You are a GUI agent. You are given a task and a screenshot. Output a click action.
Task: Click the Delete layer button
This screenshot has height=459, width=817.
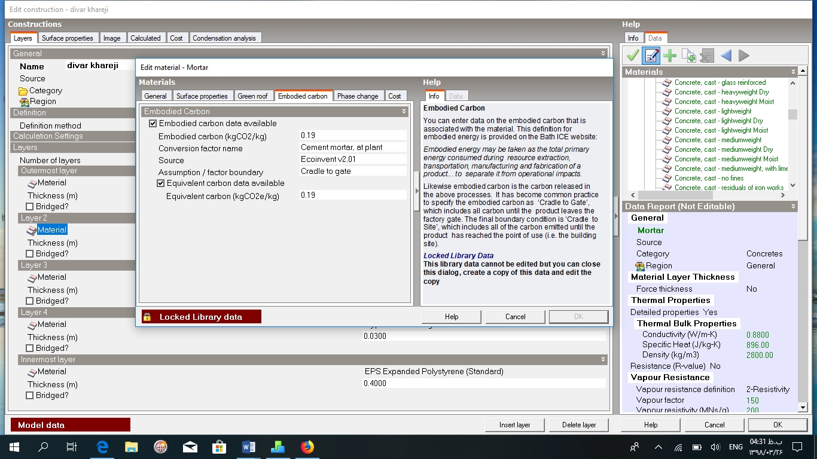coord(579,425)
